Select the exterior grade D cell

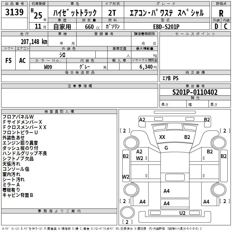pos(216,26)
